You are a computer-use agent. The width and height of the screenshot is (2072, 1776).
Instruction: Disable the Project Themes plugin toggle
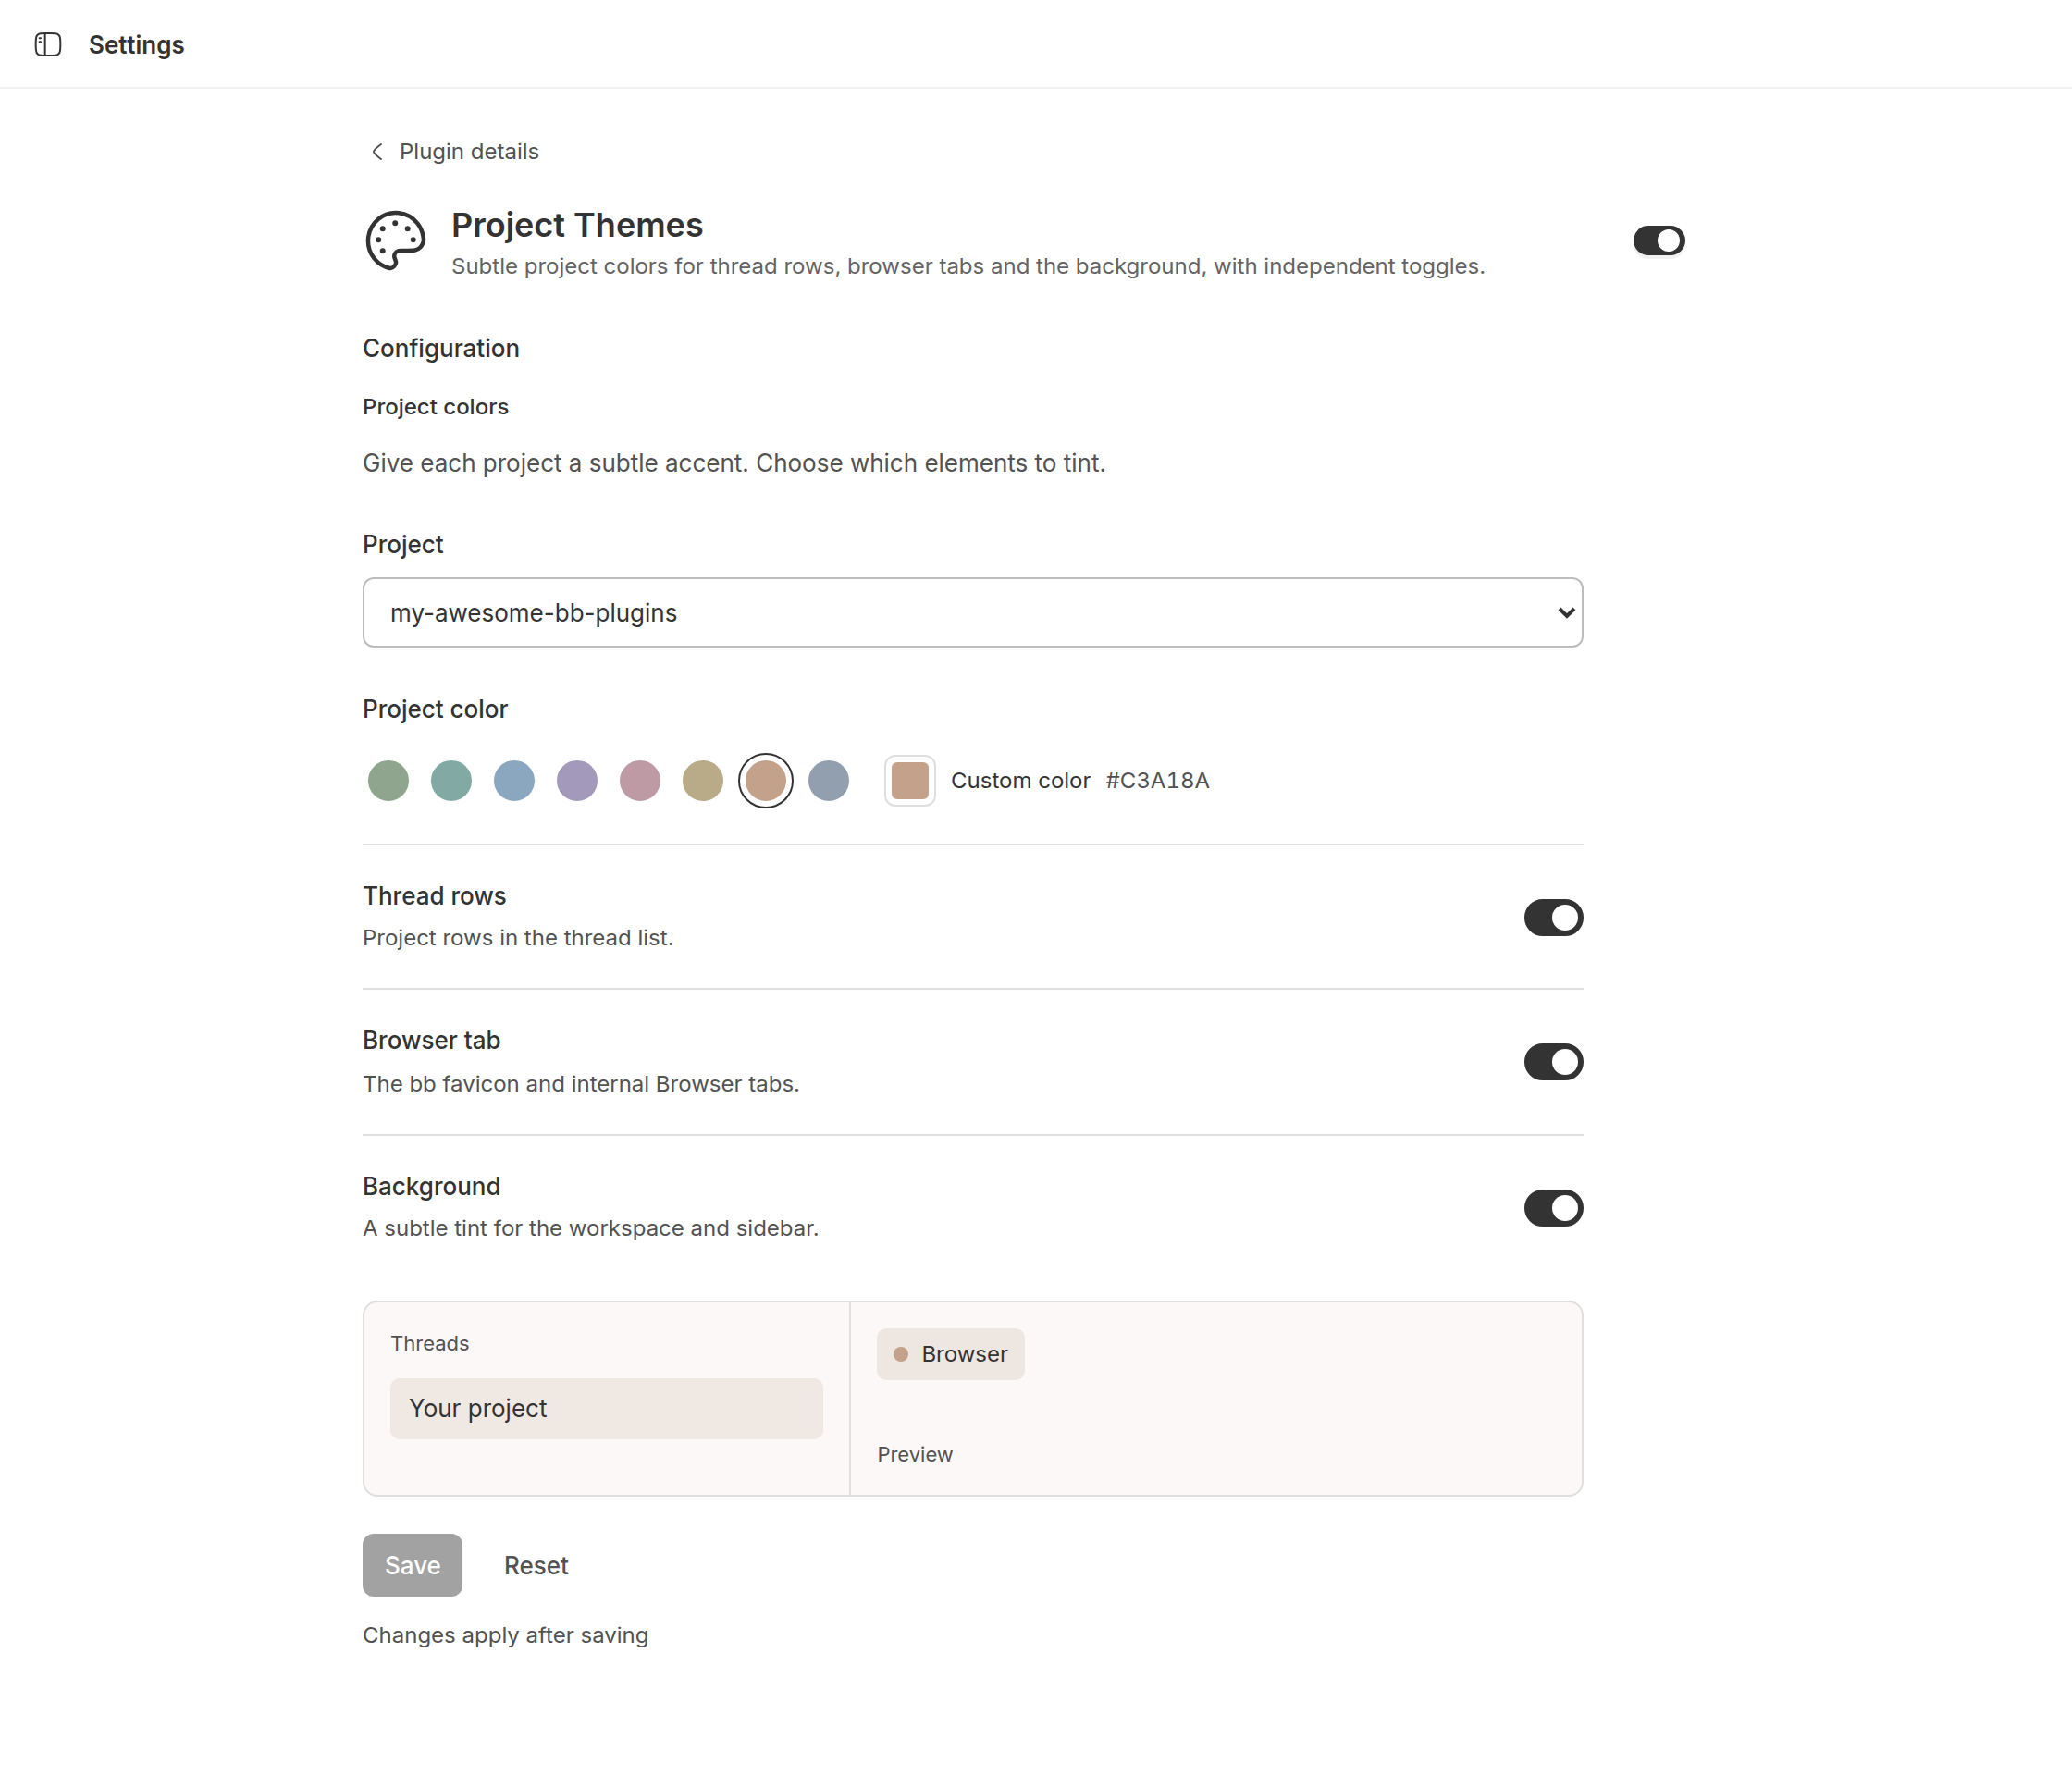[1659, 240]
